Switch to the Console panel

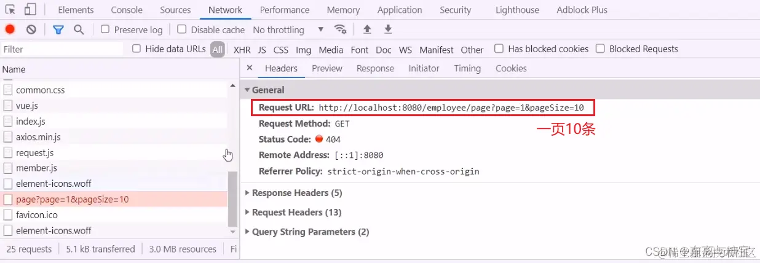[127, 10]
